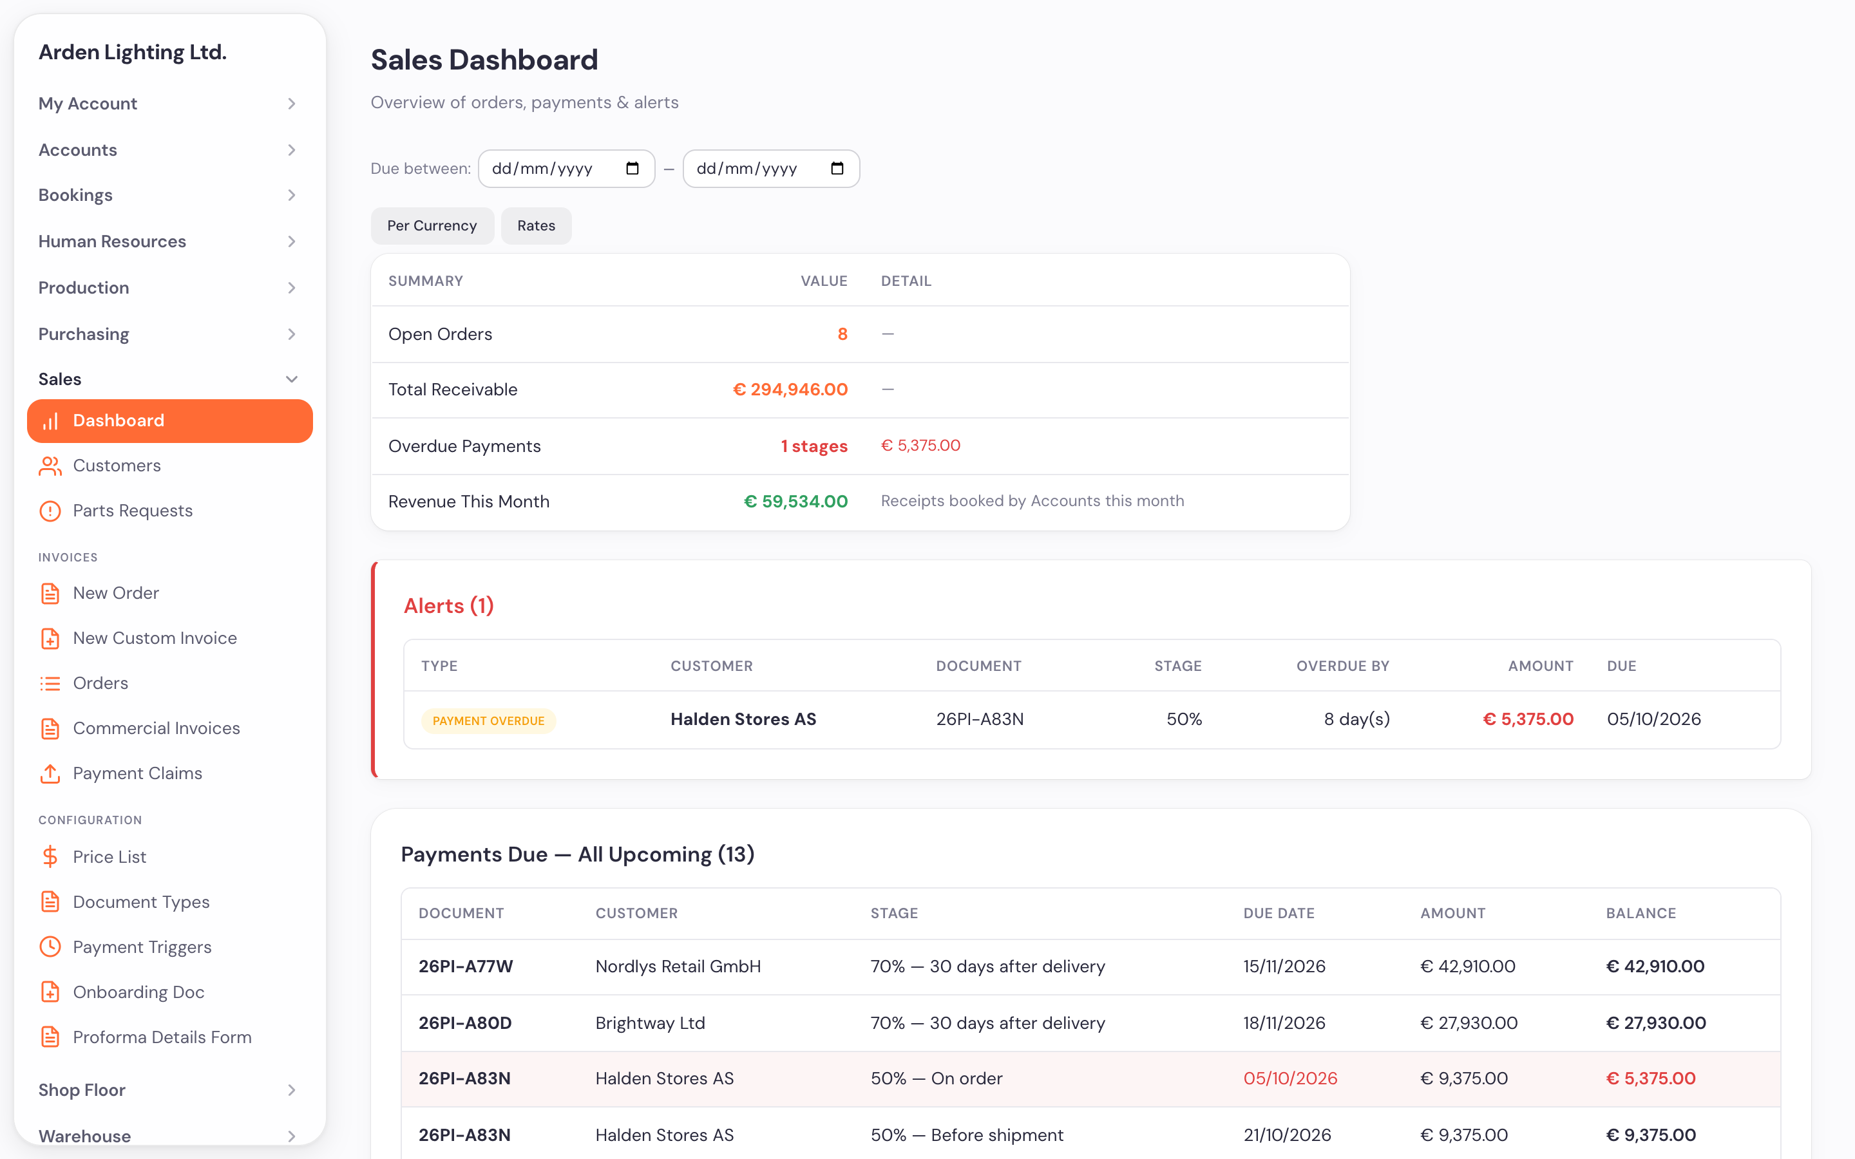
Task: Click alert document number 26PI-A83N
Action: click(980, 719)
